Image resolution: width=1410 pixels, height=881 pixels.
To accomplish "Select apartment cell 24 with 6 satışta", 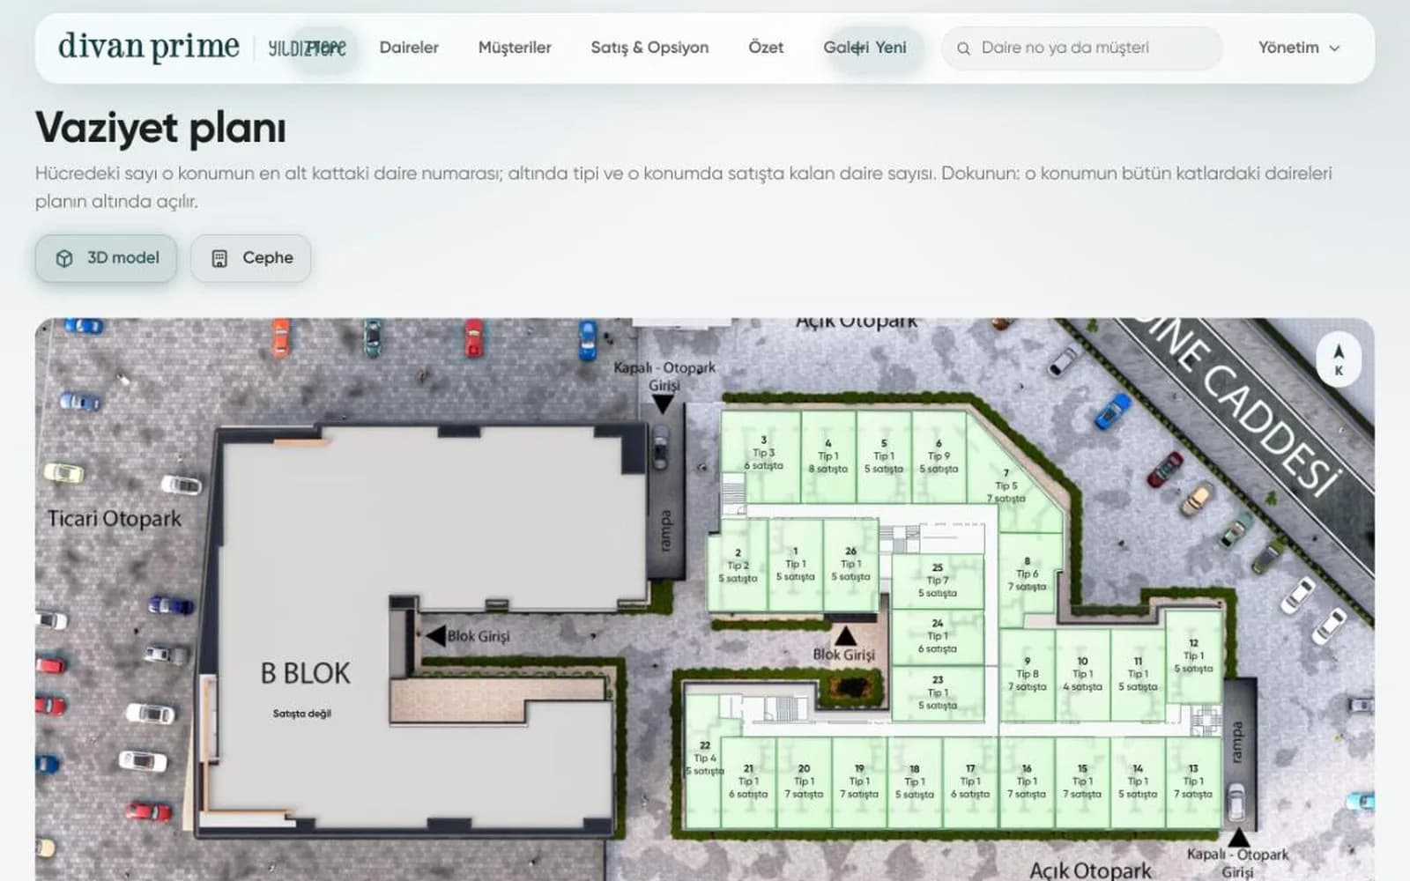I will pos(938,636).
